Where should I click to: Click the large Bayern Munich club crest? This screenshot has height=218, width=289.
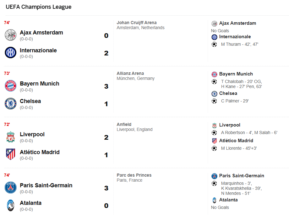(x=10, y=86)
